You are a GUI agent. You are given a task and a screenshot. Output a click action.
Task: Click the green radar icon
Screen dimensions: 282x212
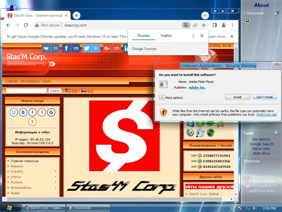[x=210, y=133]
